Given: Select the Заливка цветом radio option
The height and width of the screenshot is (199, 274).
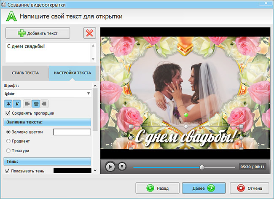Looking at the screenshot, I should [8, 132].
